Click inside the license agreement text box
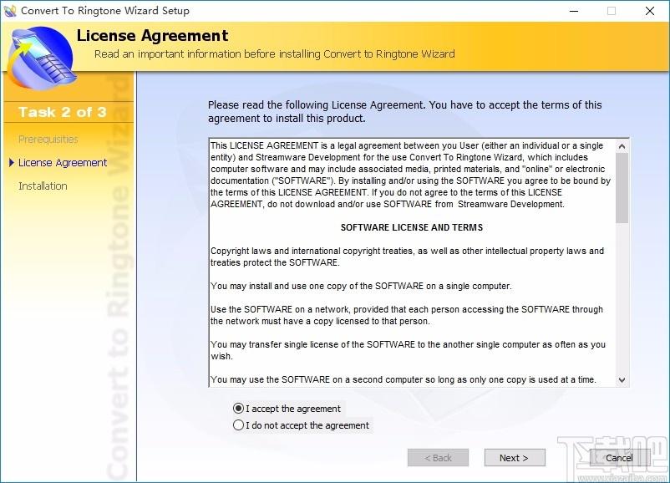The height and width of the screenshot is (483, 670). 413,262
